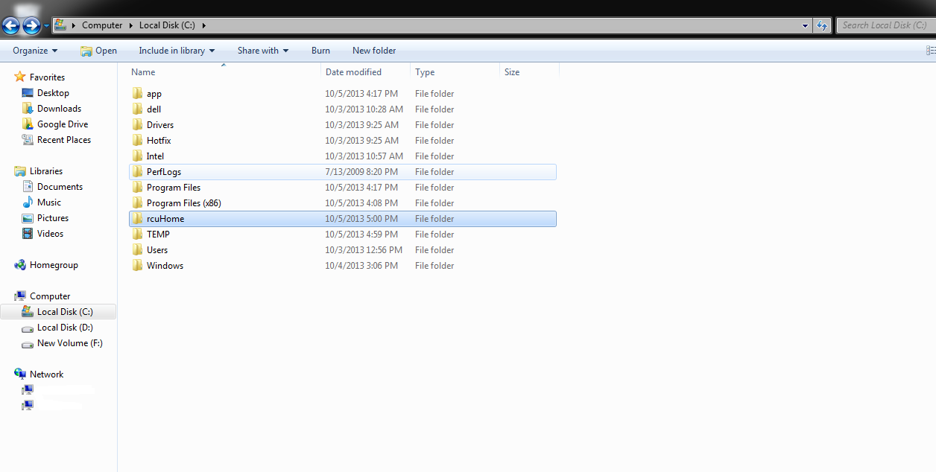
Task: Select New Volume (F:) drive
Action: (x=69, y=342)
